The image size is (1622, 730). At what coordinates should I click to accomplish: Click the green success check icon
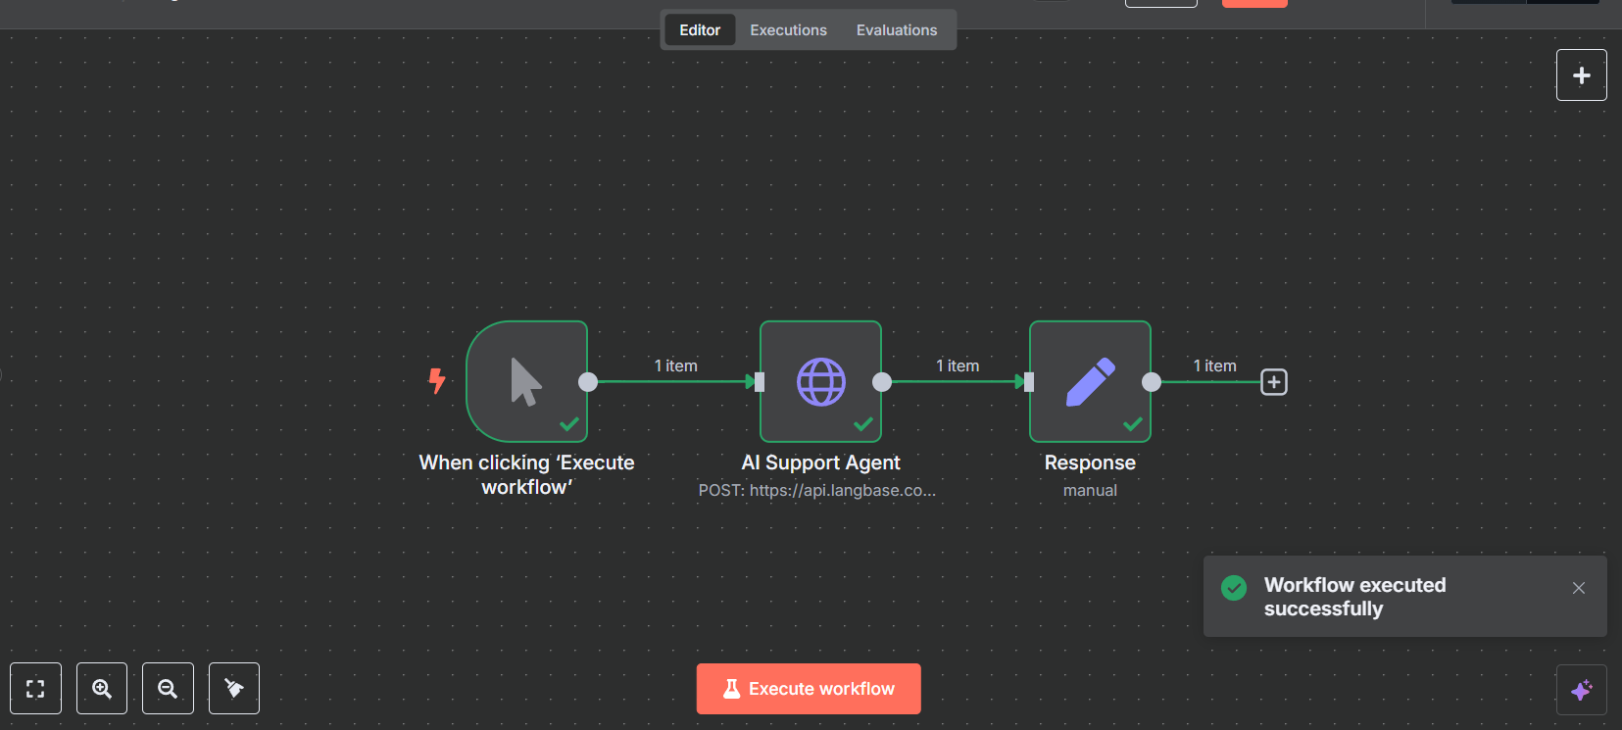[1234, 588]
